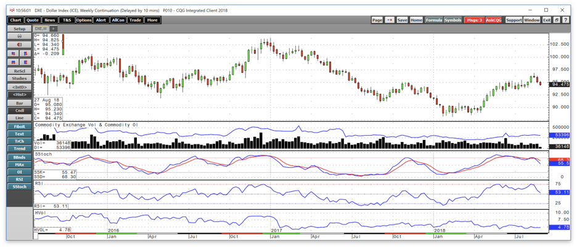This screenshot has width=577, height=248.
Task: Click the plus/minus arrow icon next to Page
Action: [x=390, y=20]
